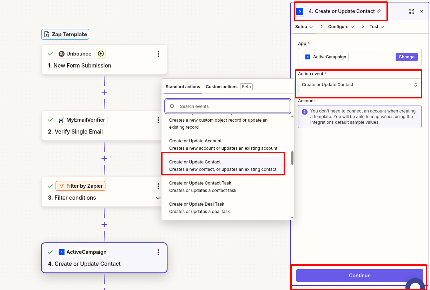Click the lightning bolt icon beside Unbounce
Viewport: 430px width, 290px height.
(100, 53)
